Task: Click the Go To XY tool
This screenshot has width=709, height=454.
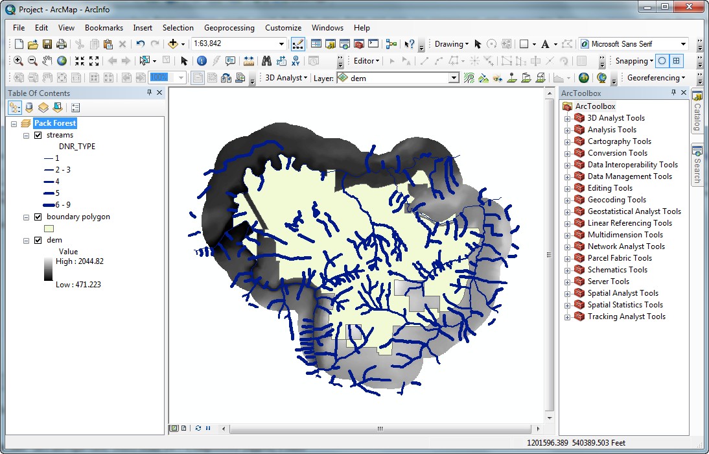Action: pos(296,61)
